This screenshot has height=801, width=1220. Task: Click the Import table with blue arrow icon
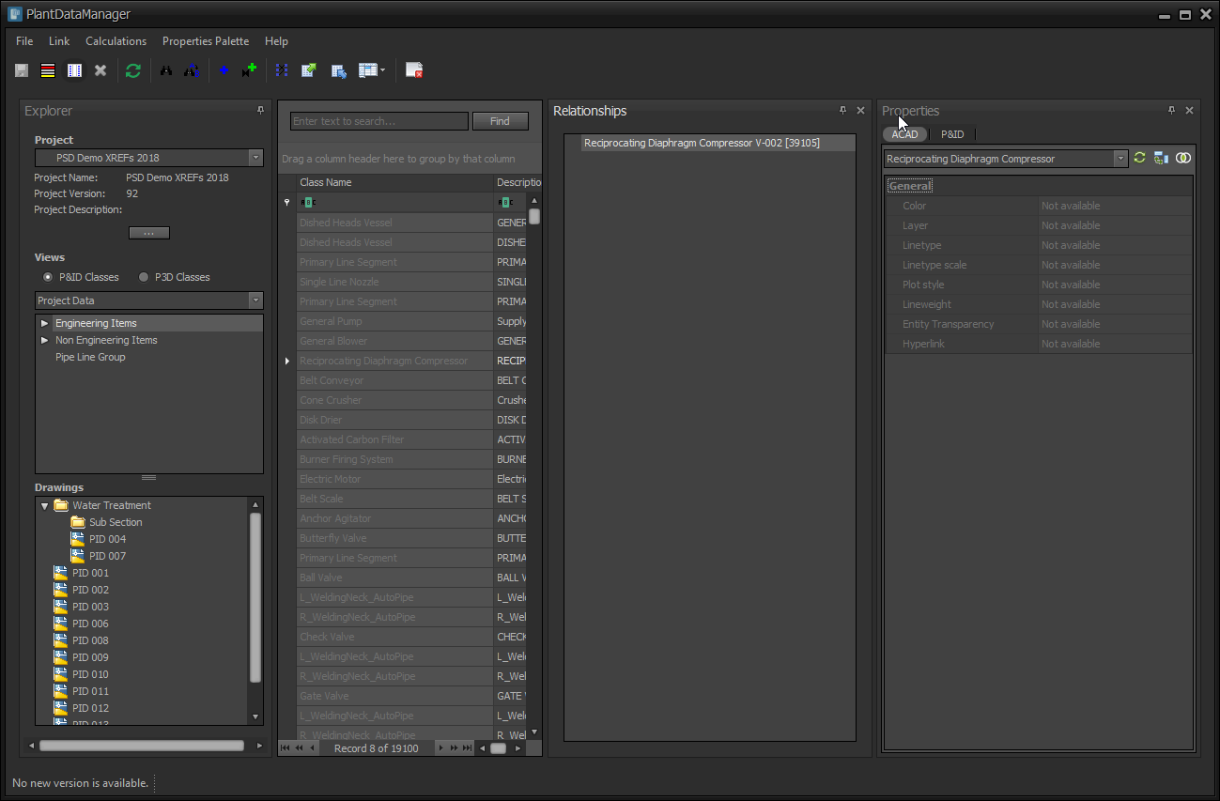click(x=339, y=70)
